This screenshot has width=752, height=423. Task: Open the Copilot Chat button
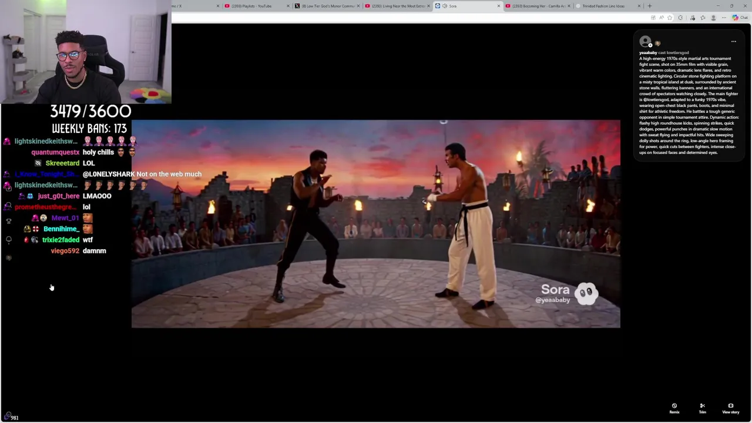coord(740,18)
